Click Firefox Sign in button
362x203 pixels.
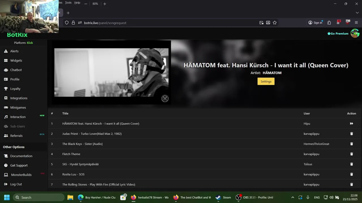[x=315, y=23]
